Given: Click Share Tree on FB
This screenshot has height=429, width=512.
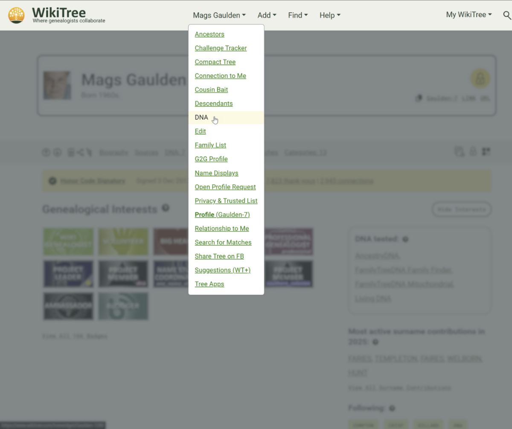Looking at the screenshot, I should (x=219, y=256).
